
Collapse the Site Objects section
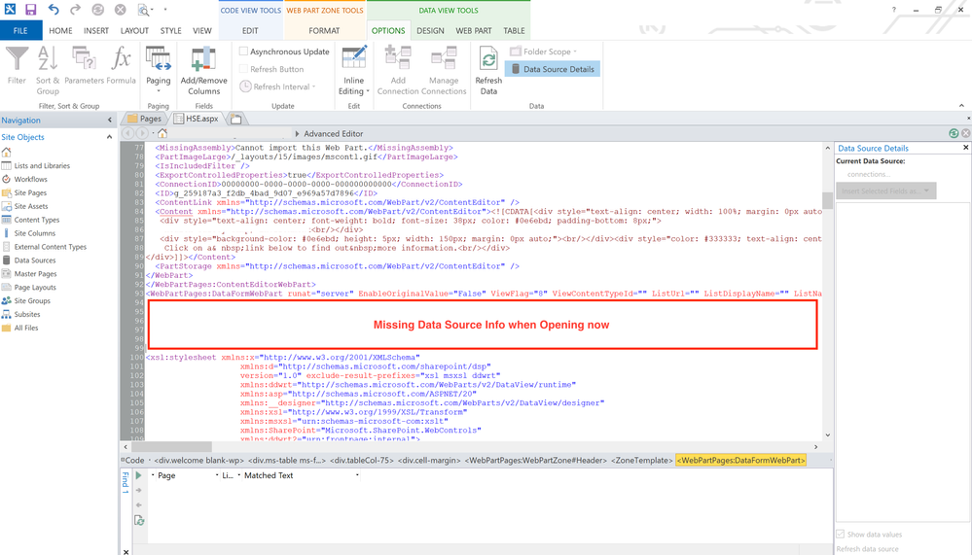(x=109, y=137)
